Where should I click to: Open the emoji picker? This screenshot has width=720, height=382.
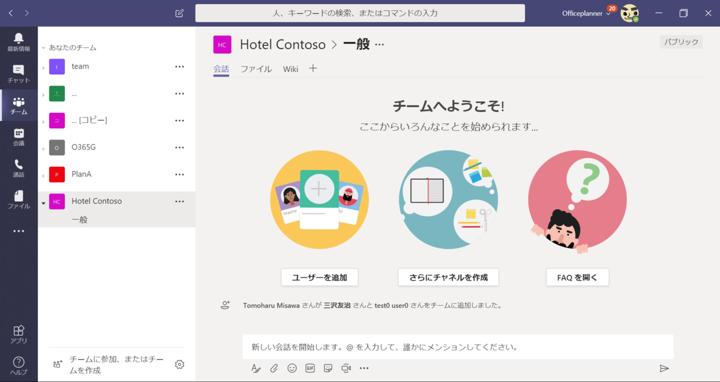pyautogui.click(x=292, y=368)
